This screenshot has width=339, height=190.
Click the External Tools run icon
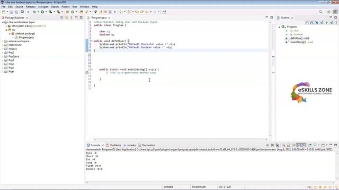click(58, 12)
